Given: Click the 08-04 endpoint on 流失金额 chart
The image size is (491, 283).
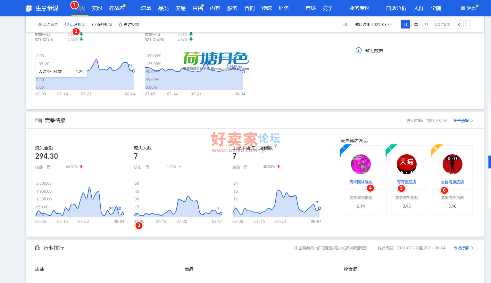Looking at the screenshot, I should coord(122,214).
